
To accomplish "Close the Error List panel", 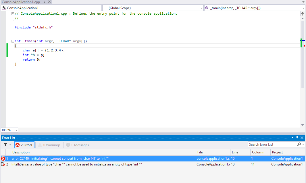I will (x=302, y=138).
